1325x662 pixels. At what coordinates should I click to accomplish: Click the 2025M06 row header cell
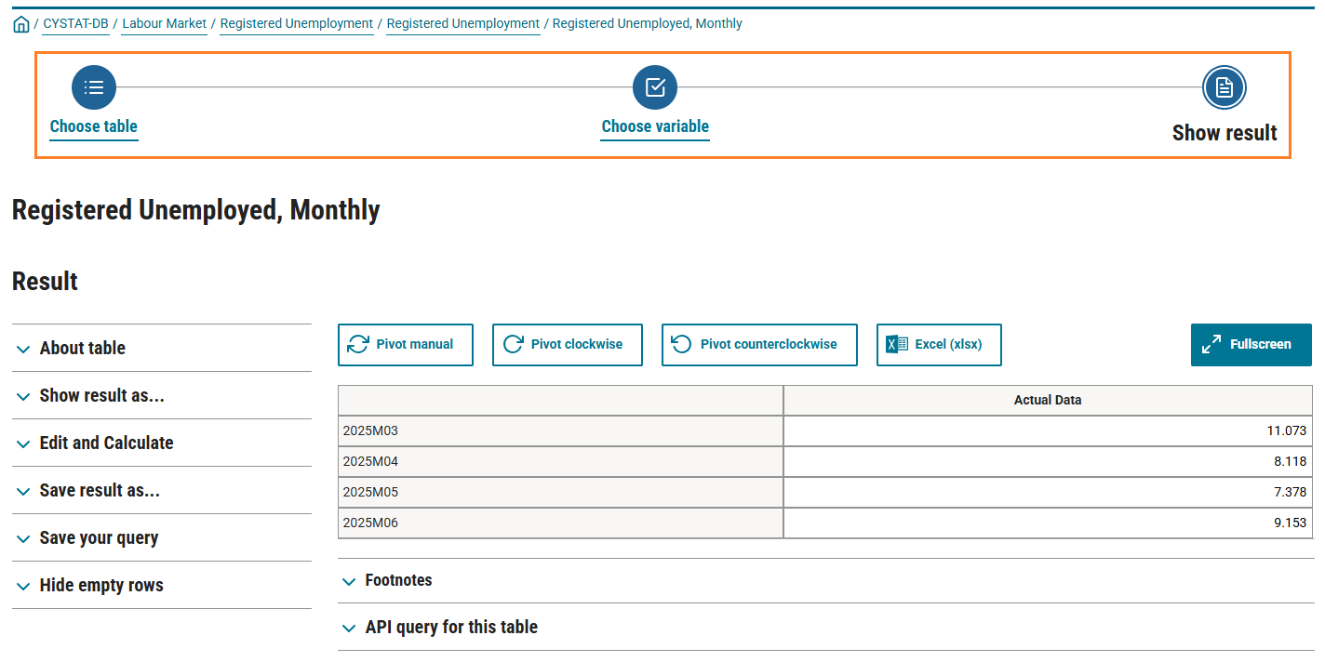pyautogui.click(x=560, y=523)
